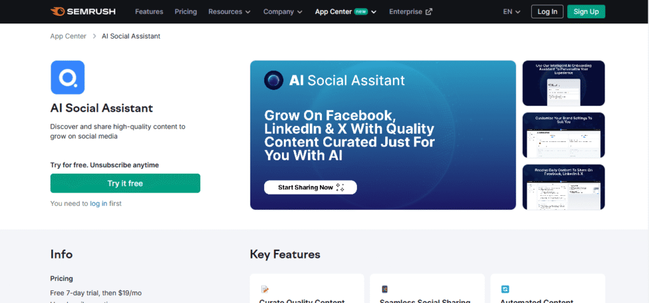The height and width of the screenshot is (303, 649).
Task: Open the Features menu item
Action: 149,11
